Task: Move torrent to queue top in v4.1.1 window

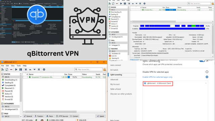Action: coord(26,70)
